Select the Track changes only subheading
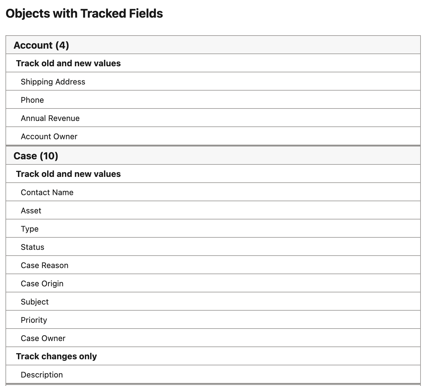 point(56,356)
